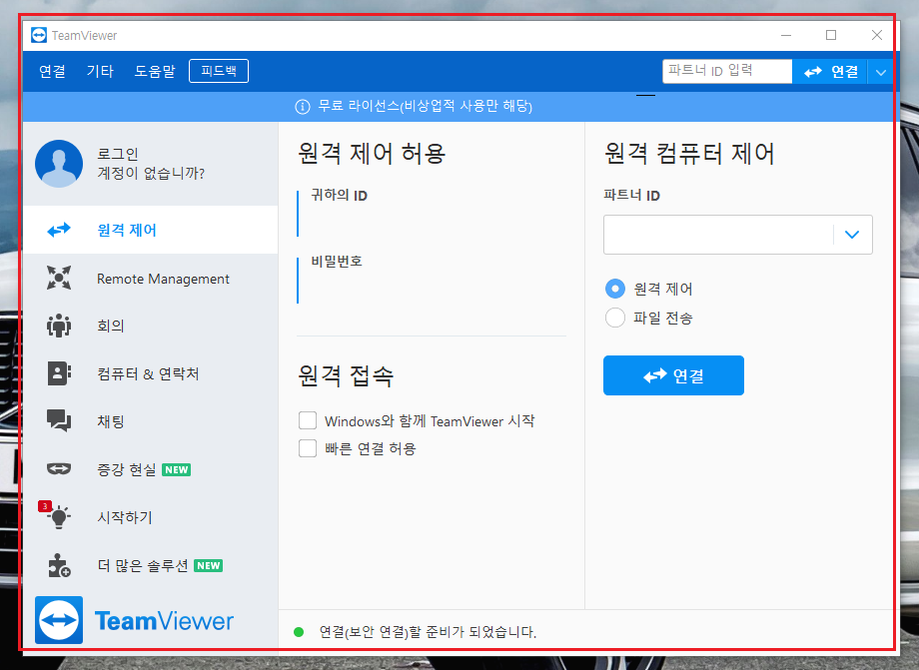Maximize the TeamViewer window
Image resolution: width=919 pixels, height=670 pixels.
(831, 35)
